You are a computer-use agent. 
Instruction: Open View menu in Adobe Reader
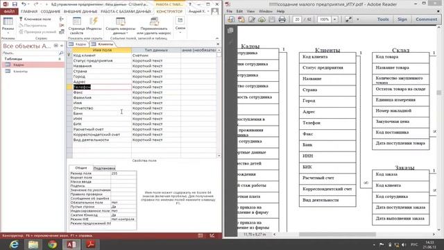250,11
